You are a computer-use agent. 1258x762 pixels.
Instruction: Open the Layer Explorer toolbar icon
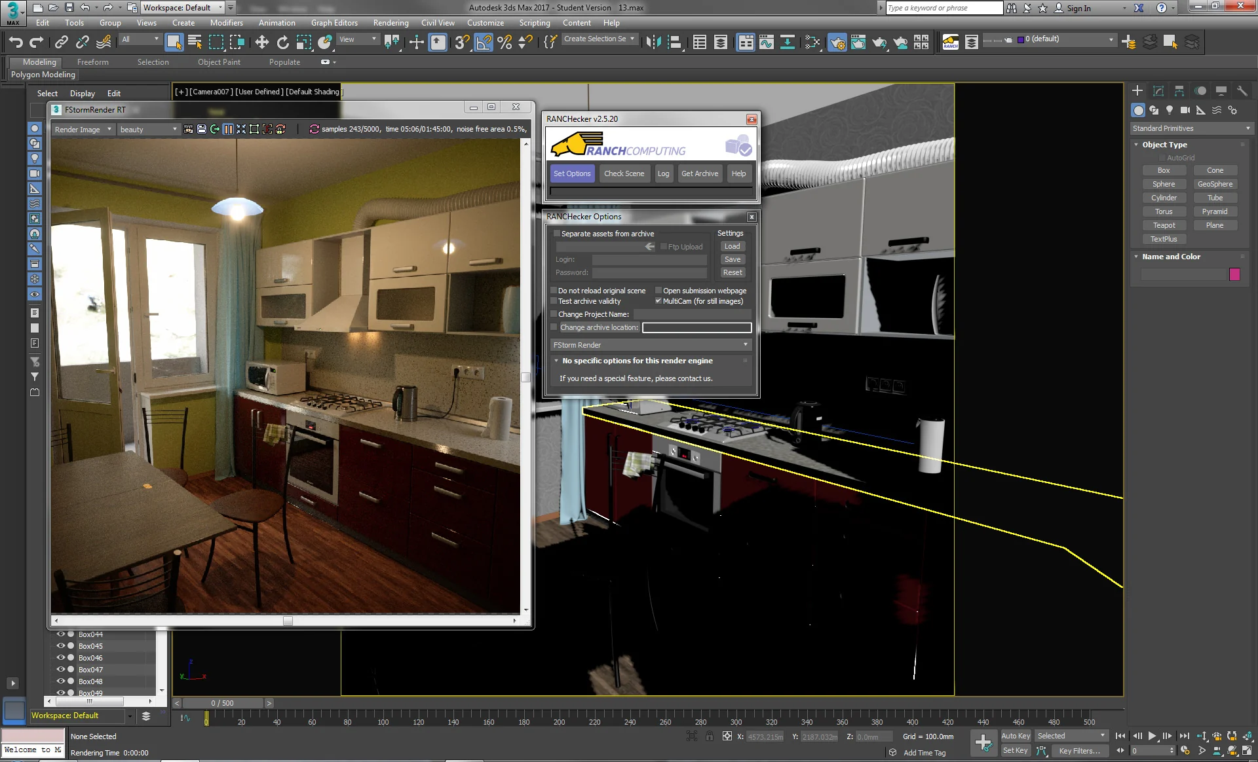719,42
